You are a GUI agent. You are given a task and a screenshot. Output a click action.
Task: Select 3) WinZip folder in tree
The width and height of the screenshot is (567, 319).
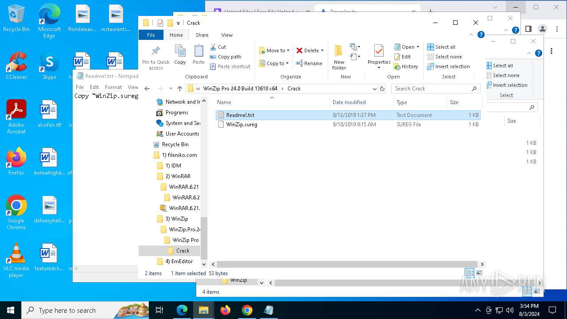[x=172, y=219]
